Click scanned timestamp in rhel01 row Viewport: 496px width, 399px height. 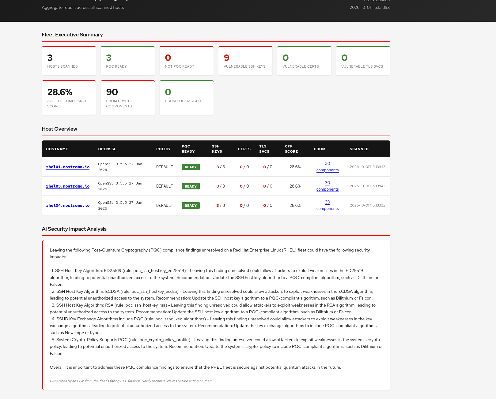(x=368, y=167)
